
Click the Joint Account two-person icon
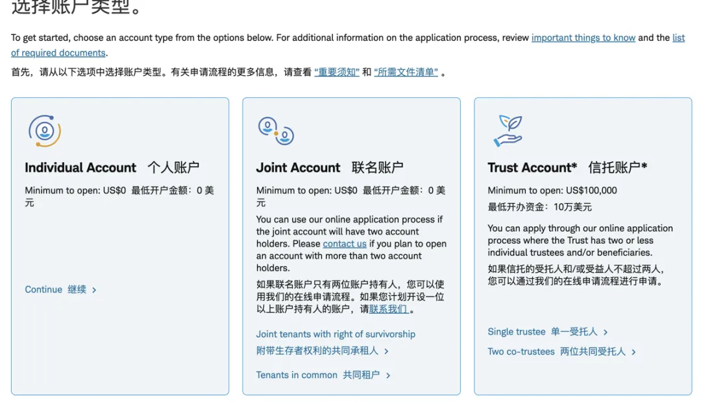(x=276, y=131)
